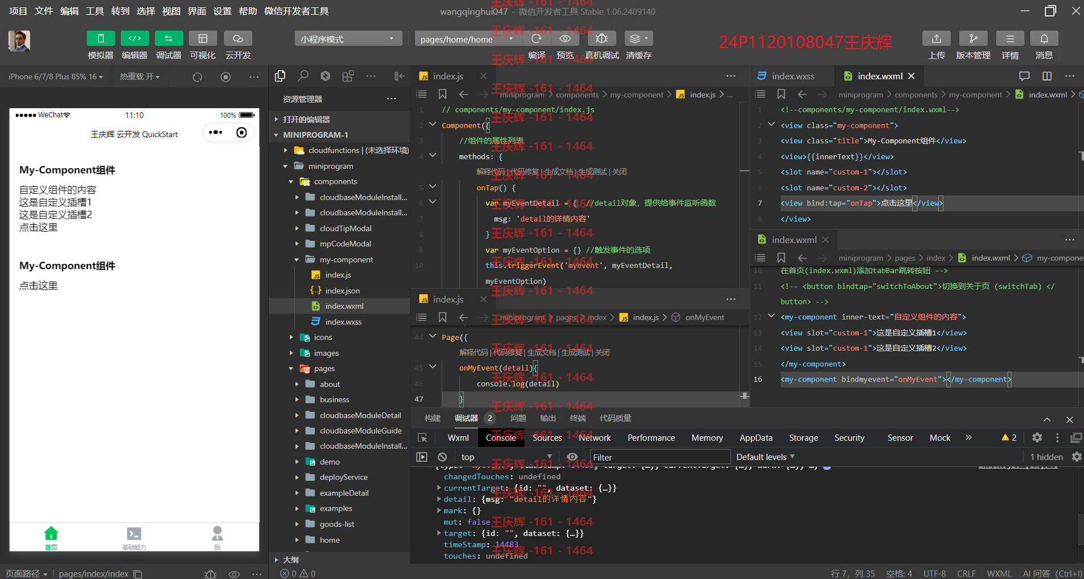
Task: Switch to the Network debugger tab
Action: (594, 438)
